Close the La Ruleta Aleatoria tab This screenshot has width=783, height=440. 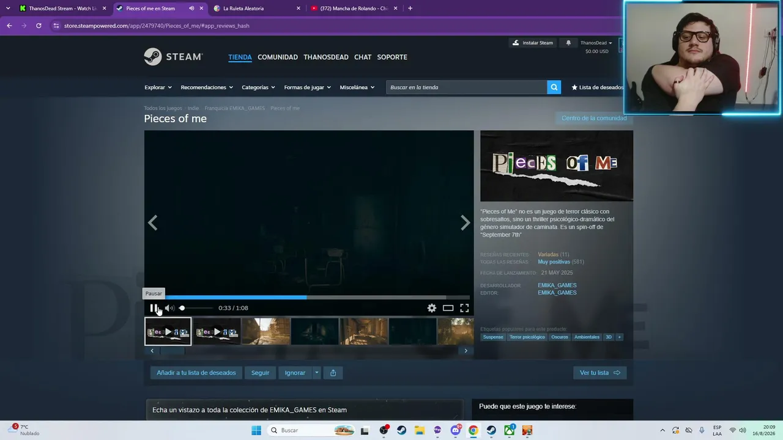299,9
